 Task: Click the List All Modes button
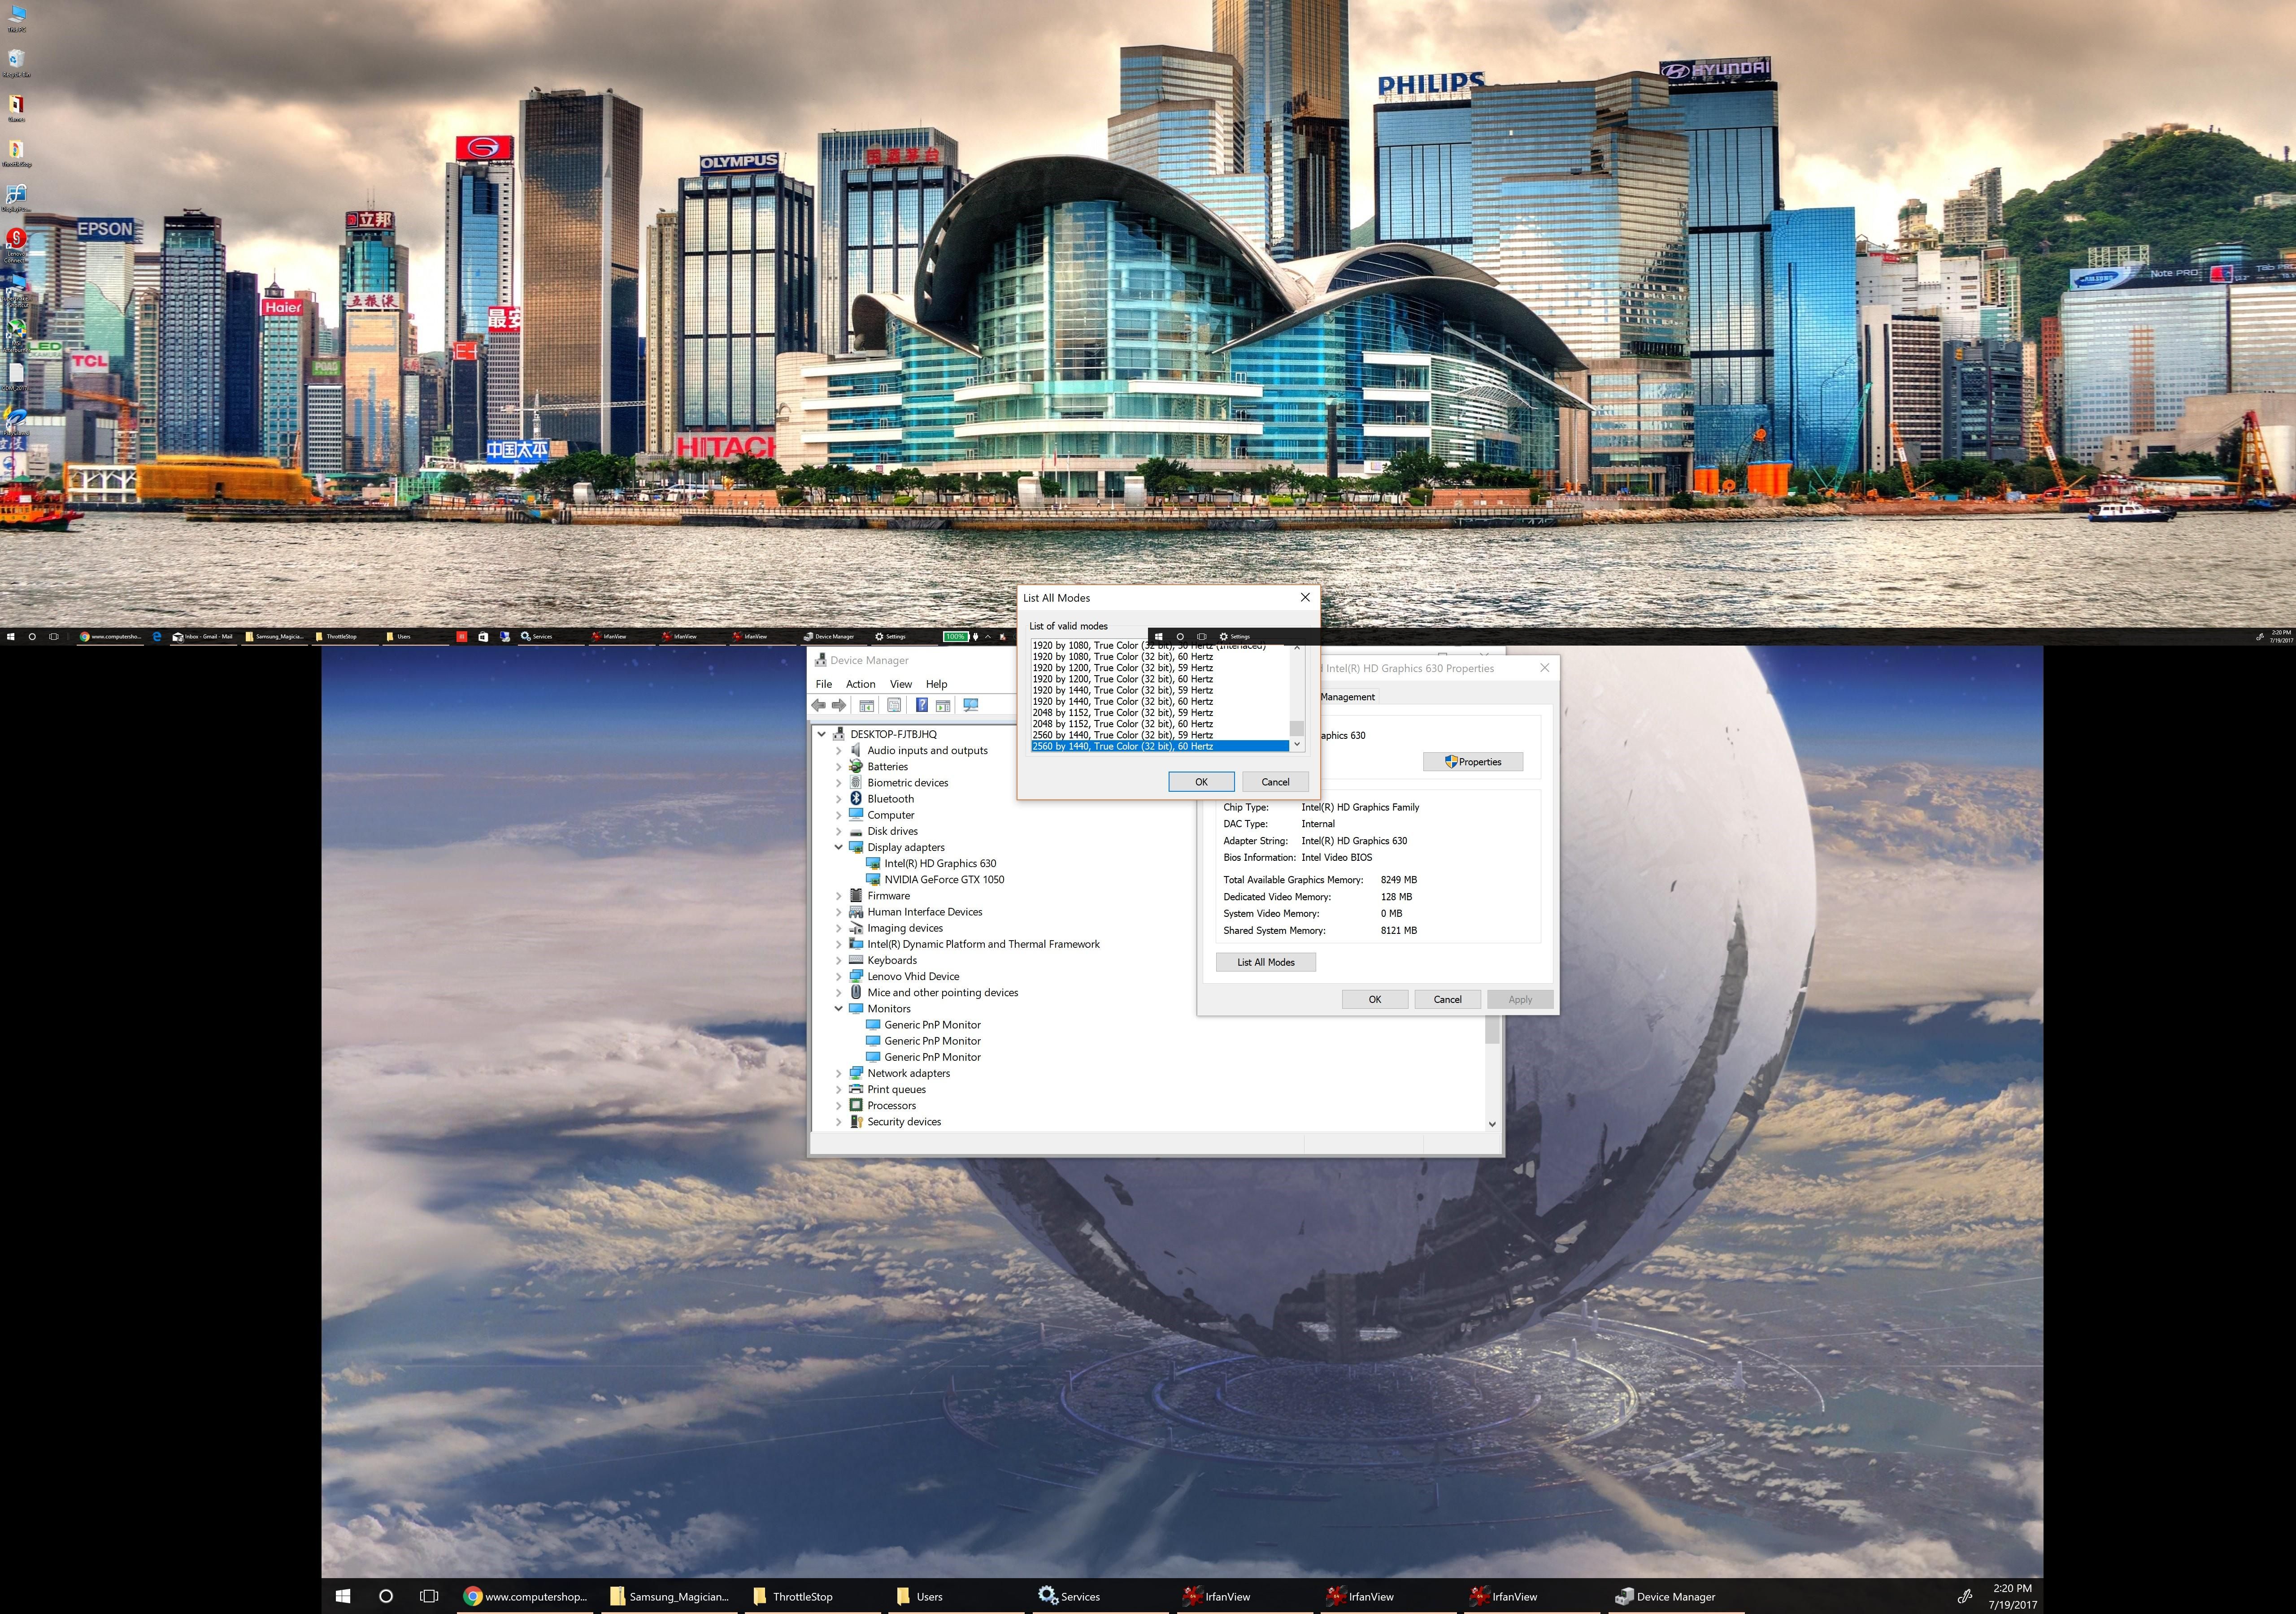(1265, 962)
